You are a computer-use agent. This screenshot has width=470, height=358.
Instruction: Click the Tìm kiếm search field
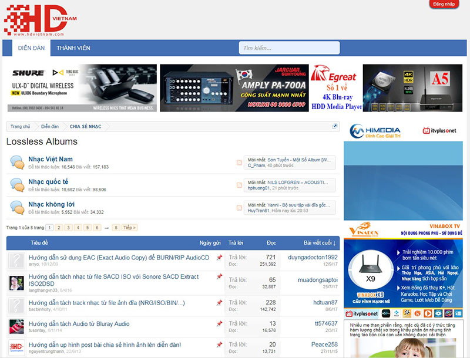coord(288,48)
